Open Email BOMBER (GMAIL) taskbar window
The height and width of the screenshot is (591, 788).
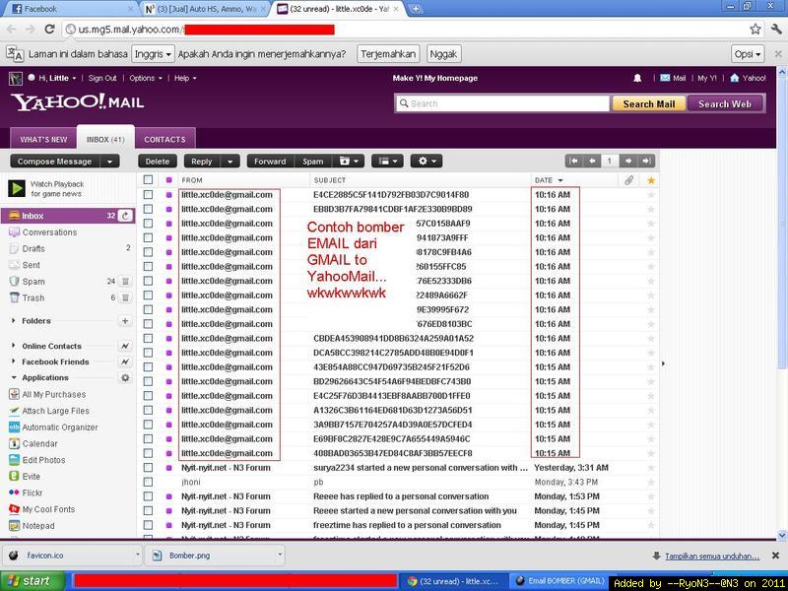[x=560, y=581]
